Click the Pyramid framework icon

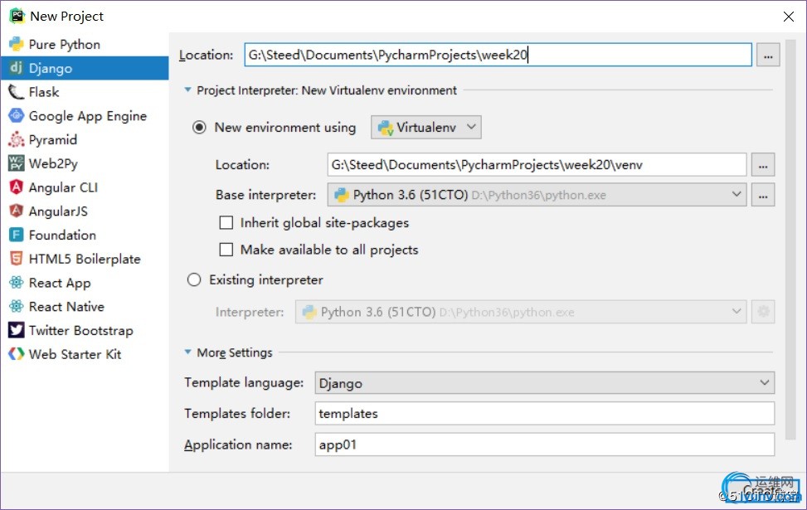click(x=17, y=139)
